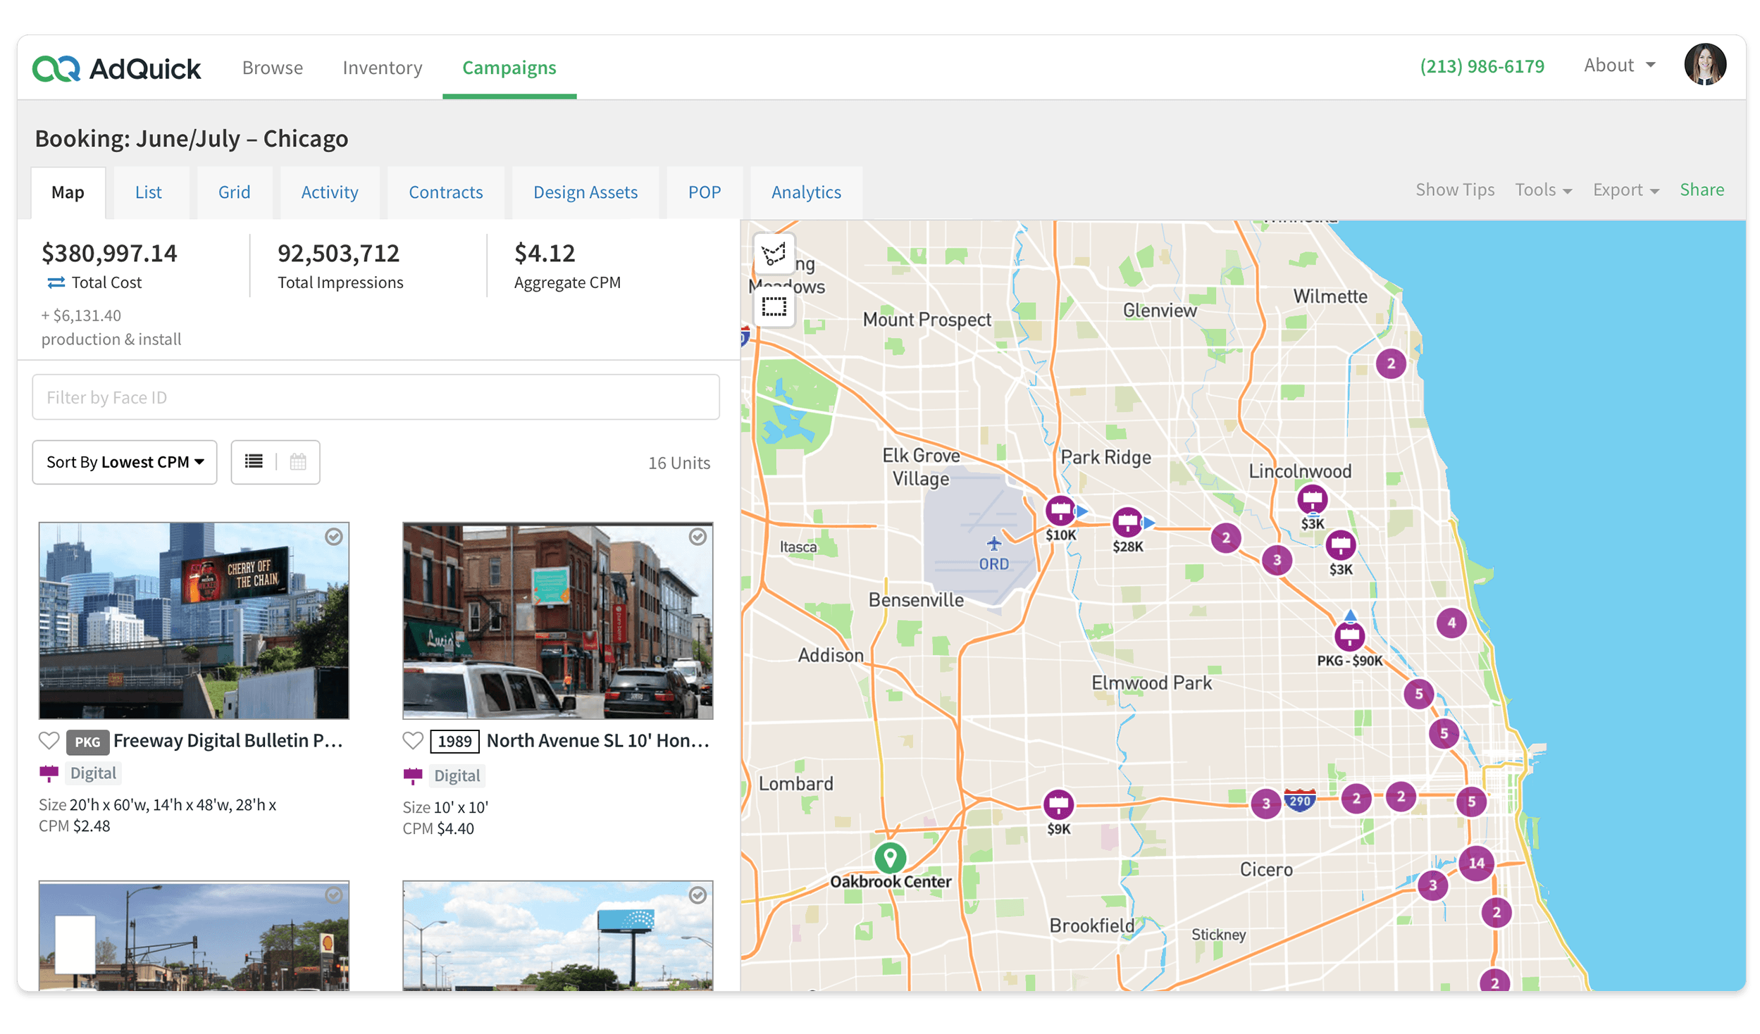Open the Sort By Lowest CPM dropdown

point(125,462)
